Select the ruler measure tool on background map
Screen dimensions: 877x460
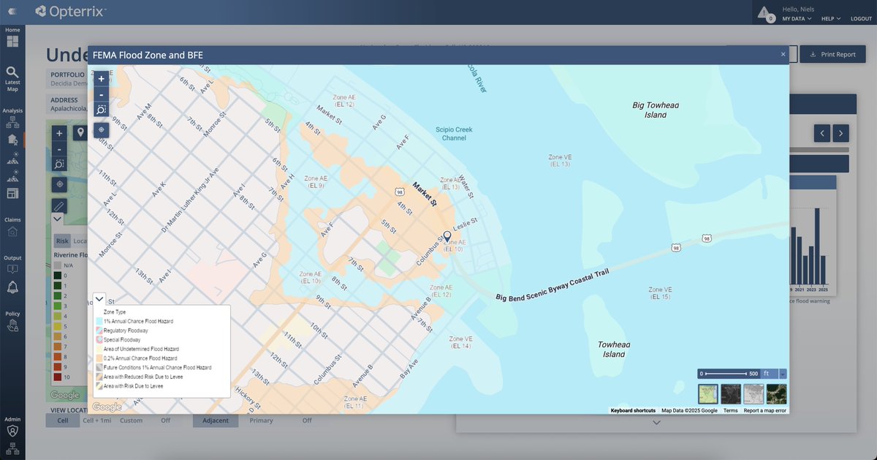coord(59,206)
